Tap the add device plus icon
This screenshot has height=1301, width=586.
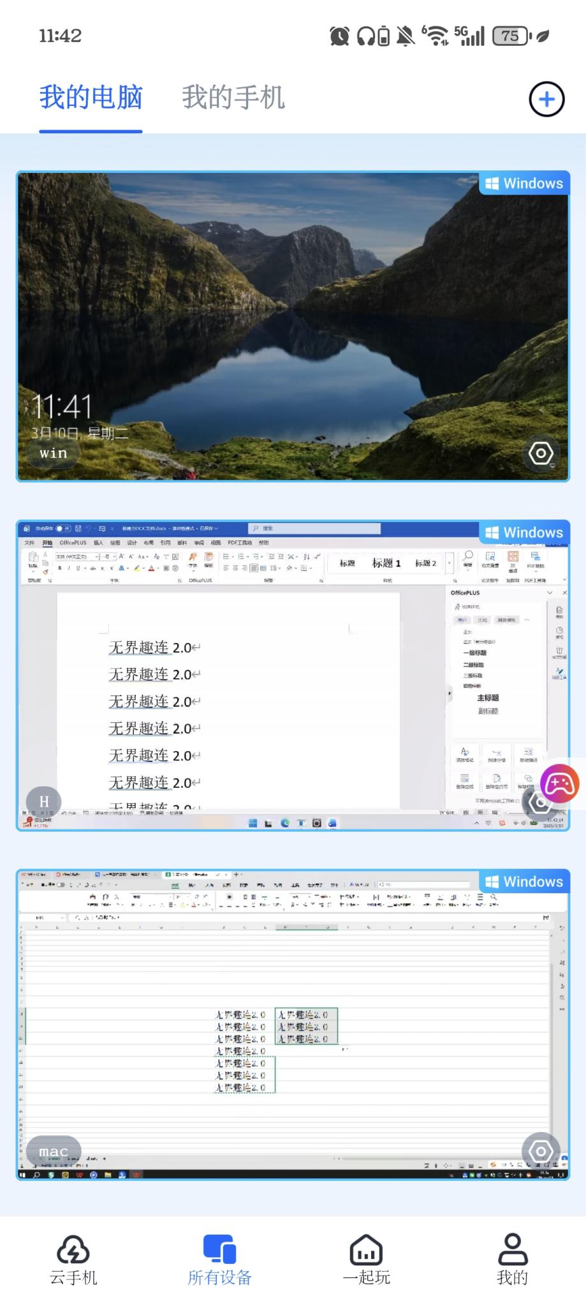(x=546, y=100)
